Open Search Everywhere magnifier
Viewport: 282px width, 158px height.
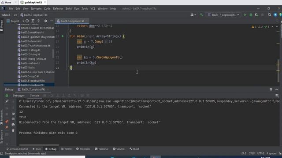point(269,15)
